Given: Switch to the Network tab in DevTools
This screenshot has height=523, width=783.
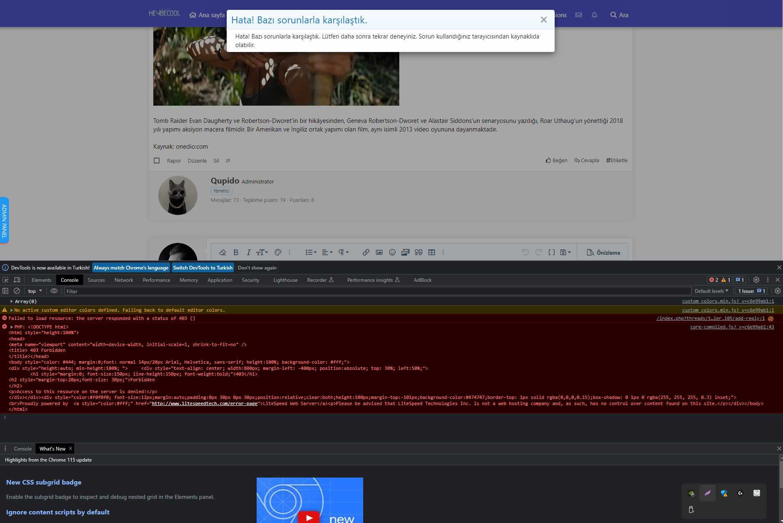Looking at the screenshot, I should point(124,280).
